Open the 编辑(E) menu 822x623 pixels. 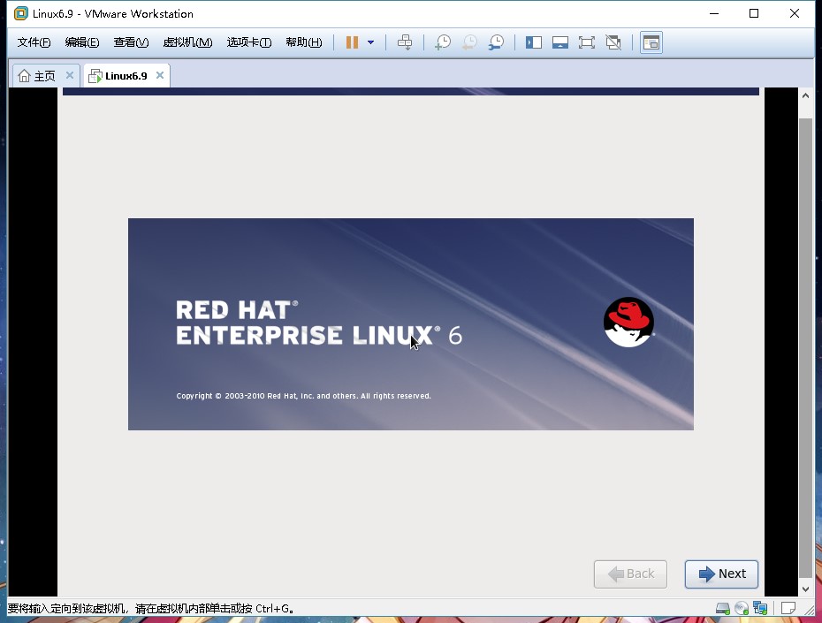(82, 42)
